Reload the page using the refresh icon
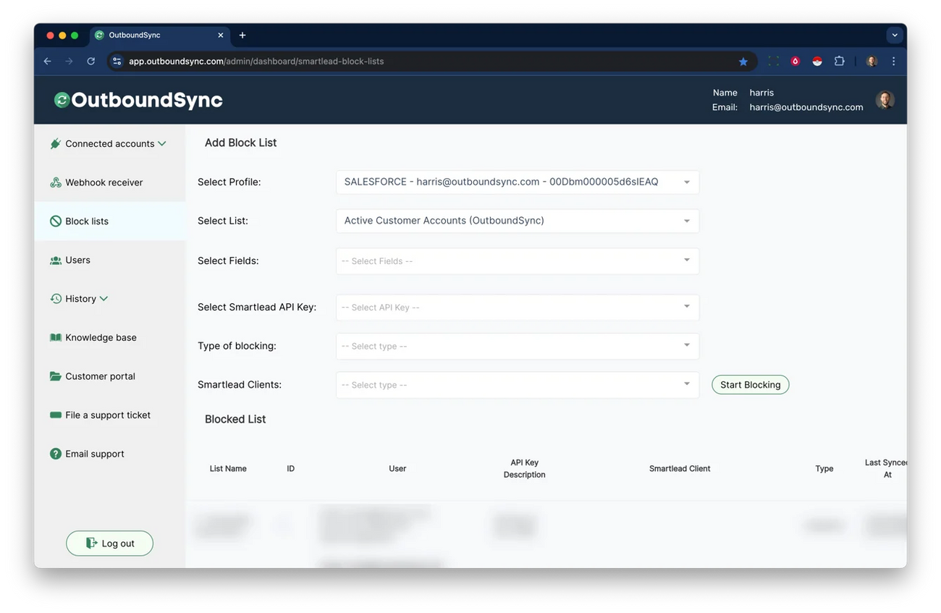Image resolution: width=941 pixels, height=613 pixels. tap(90, 62)
